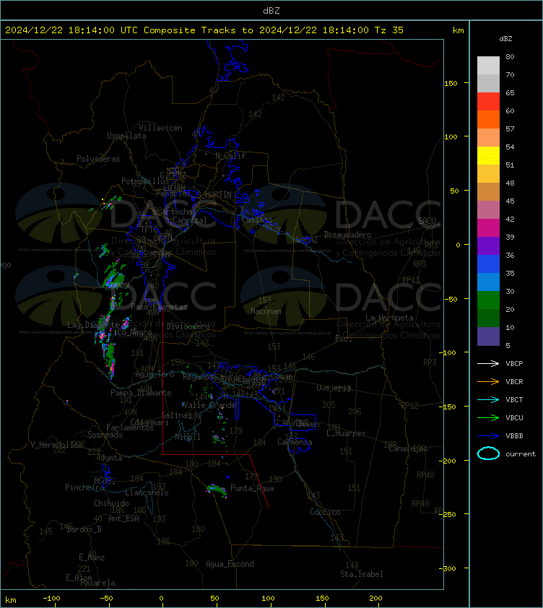543x608 pixels.
Task: Click the 'dBZ' title at top center
Action: [x=271, y=11]
